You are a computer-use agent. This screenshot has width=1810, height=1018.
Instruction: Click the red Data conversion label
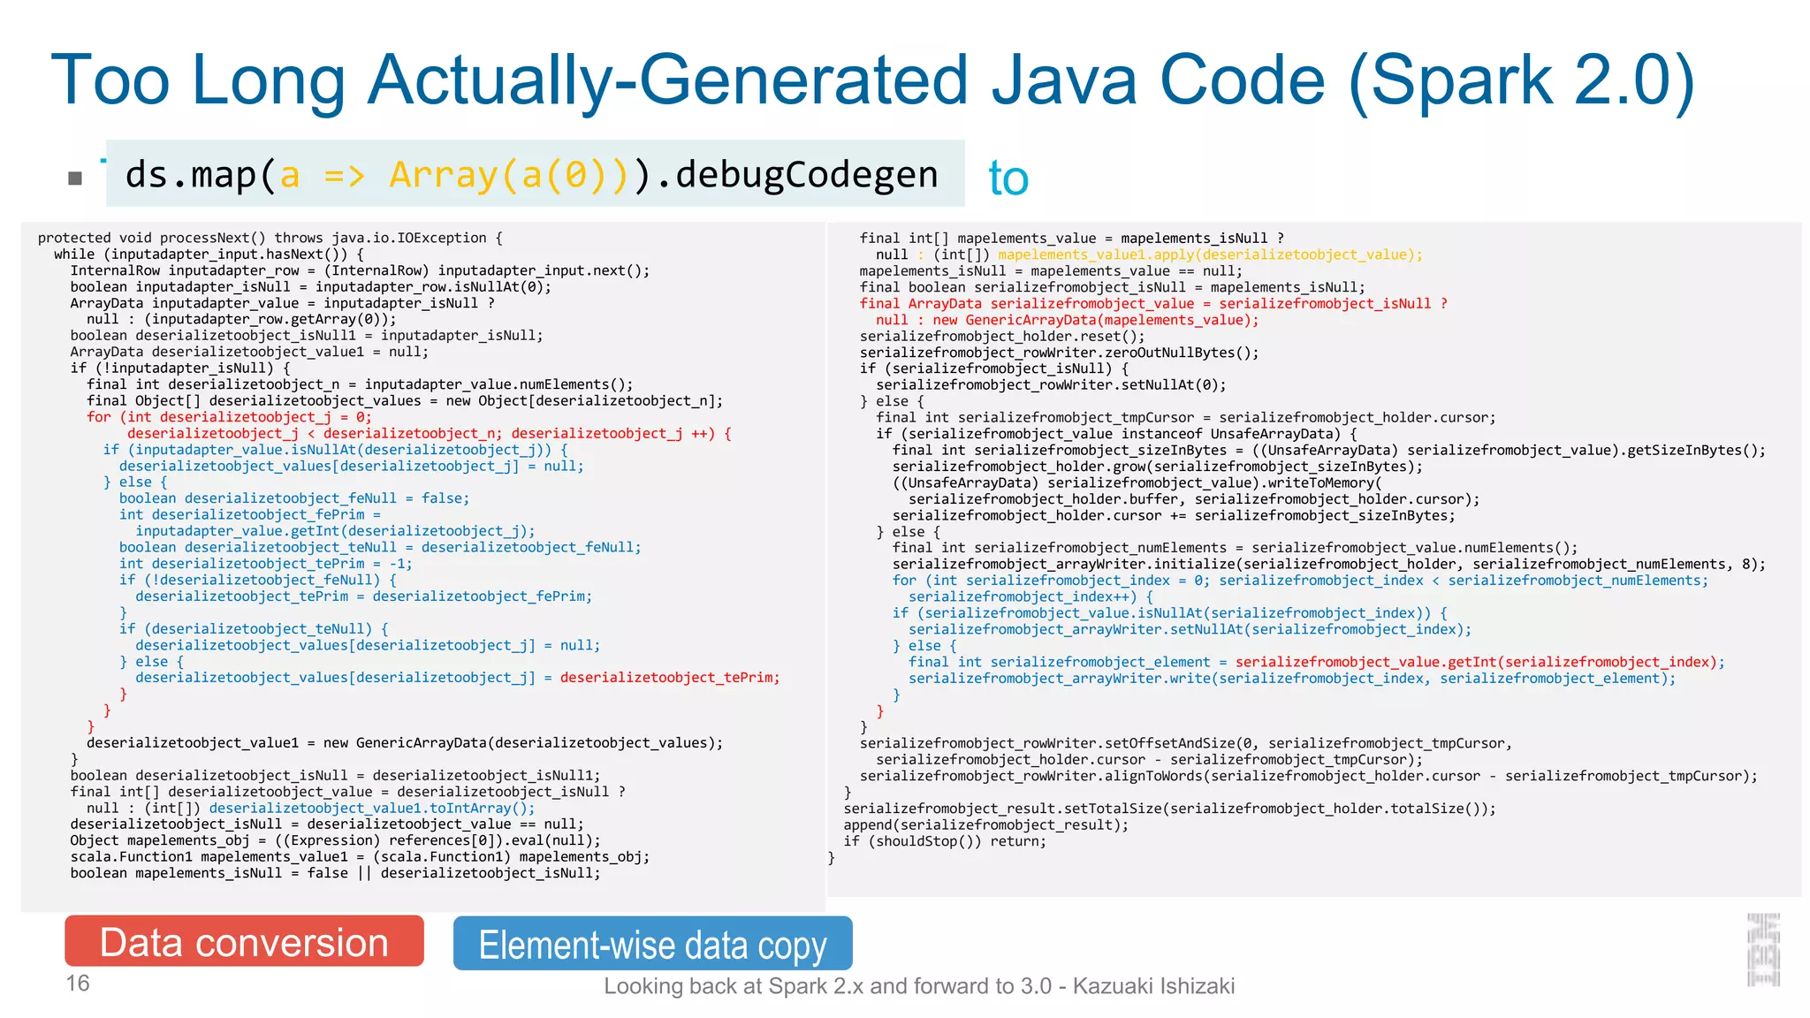pyautogui.click(x=244, y=941)
